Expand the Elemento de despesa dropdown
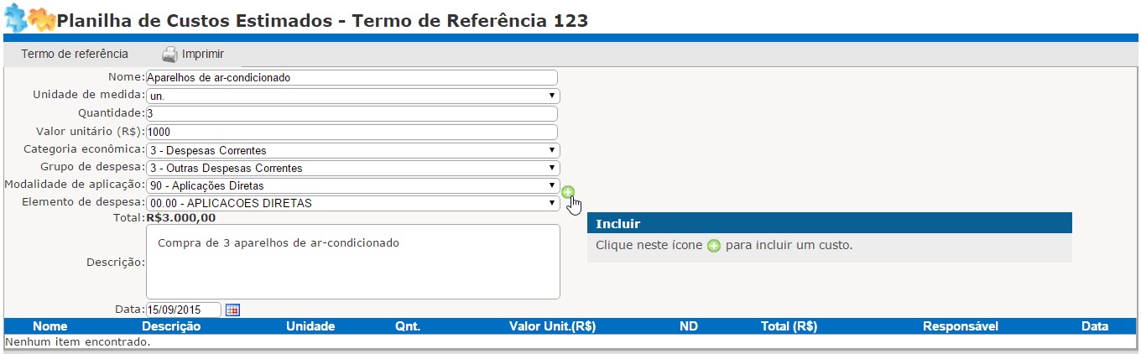This screenshot has width=1141, height=354. (x=353, y=202)
